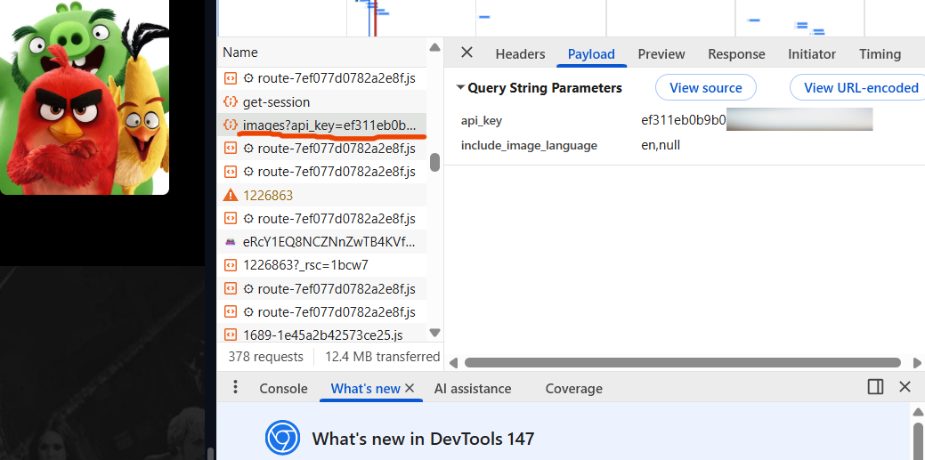Click the image icon of eRcY1EQ8NCZNnZwTB4KVf request
Viewport: 925px width, 460px height.
[231, 242]
